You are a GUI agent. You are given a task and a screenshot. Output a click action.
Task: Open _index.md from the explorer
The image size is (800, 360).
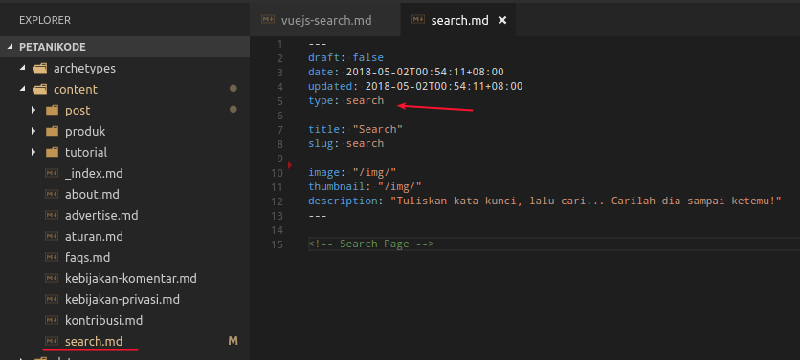(94, 173)
